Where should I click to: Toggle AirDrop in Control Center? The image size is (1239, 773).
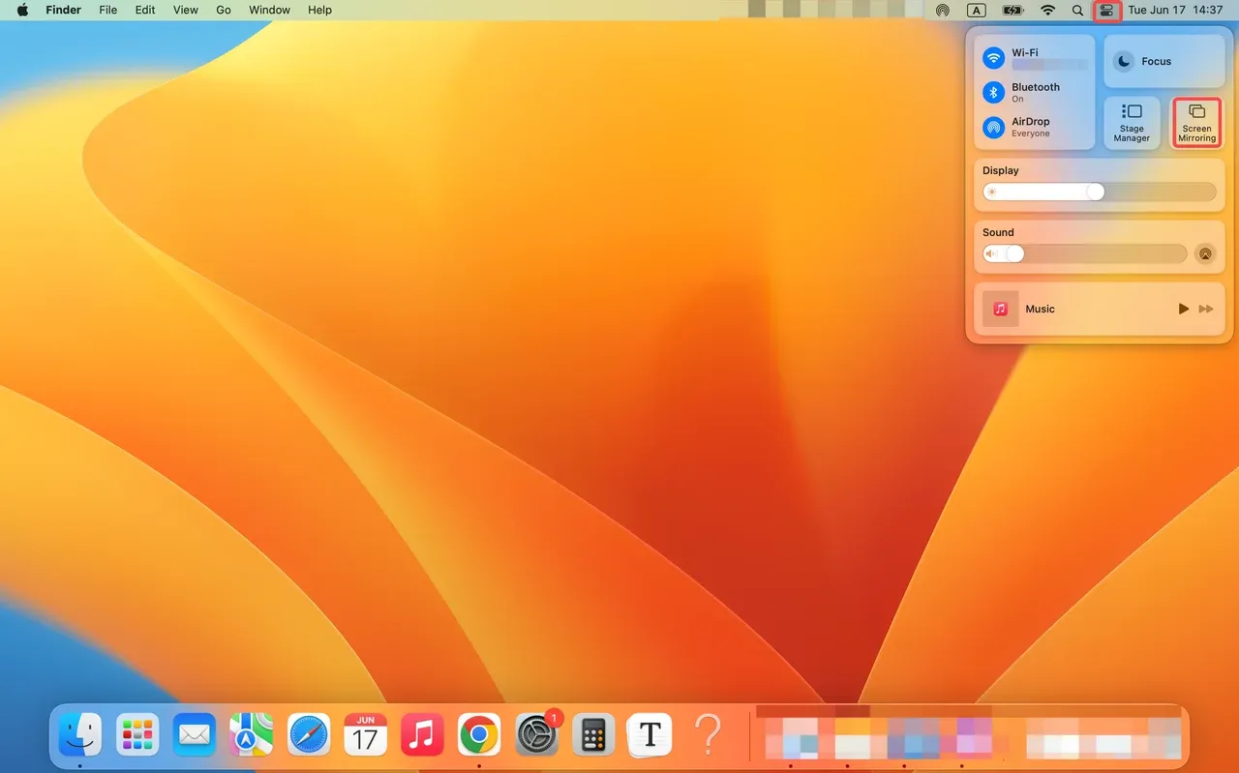(994, 127)
